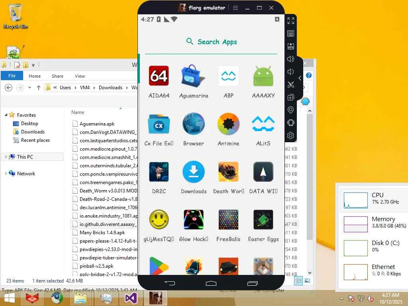
Task: Expand the This PC tree node
Action: [x=6, y=157]
